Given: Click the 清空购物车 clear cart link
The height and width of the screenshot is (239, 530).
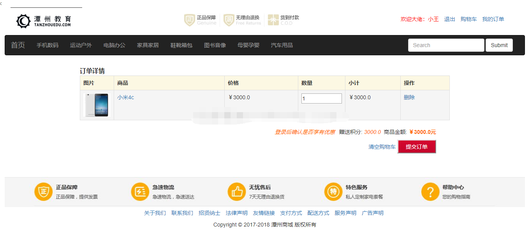Looking at the screenshot, I should click(382, 147).
